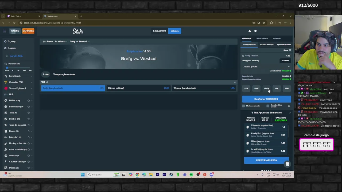Expand Stream Fighters 4 in sidebar
The width and height of the screenshot is (342, 192).
(32, 88)
